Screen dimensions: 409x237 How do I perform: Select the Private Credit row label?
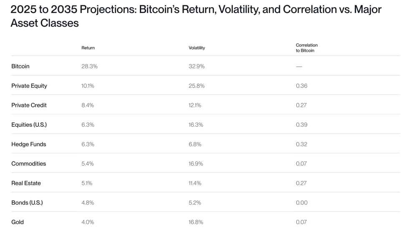(29, 105)
